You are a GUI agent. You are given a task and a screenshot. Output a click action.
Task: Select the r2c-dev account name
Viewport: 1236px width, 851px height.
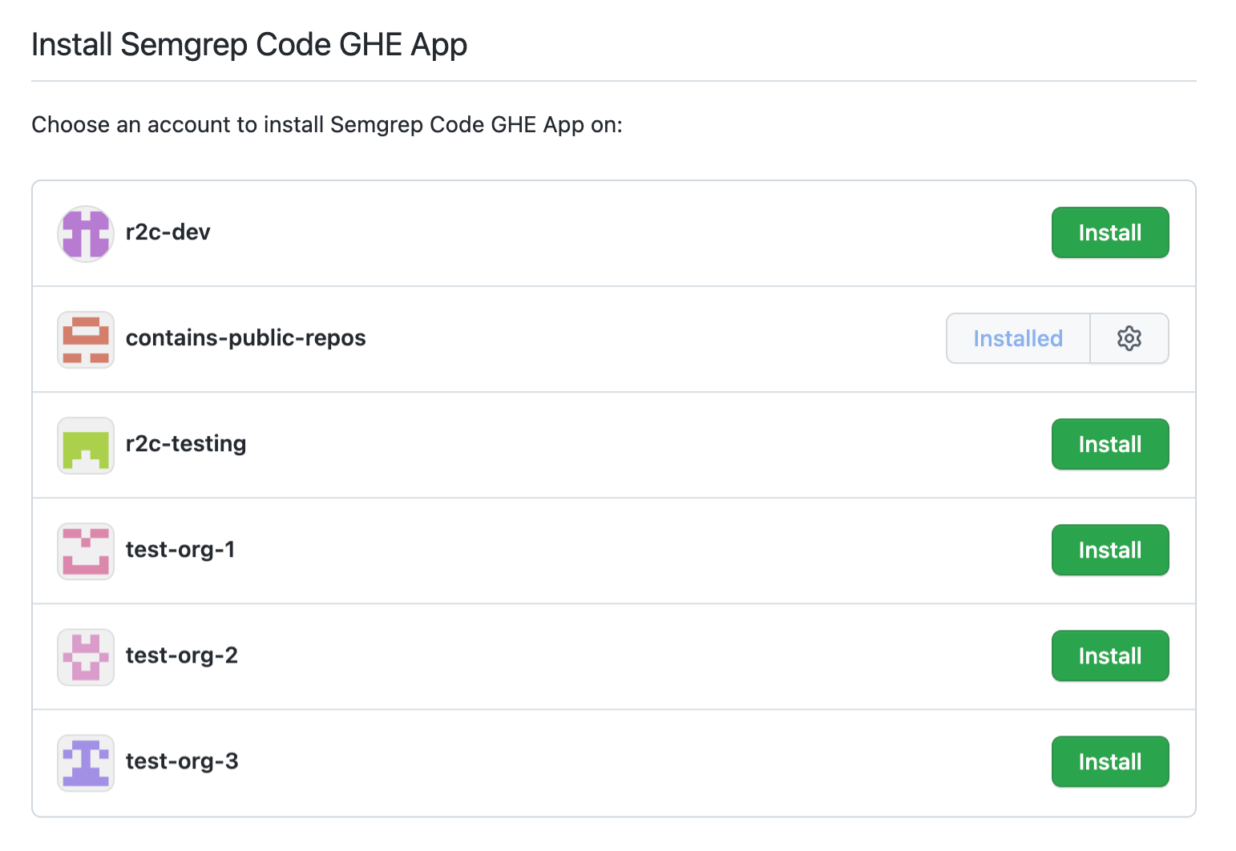(168, 232)
